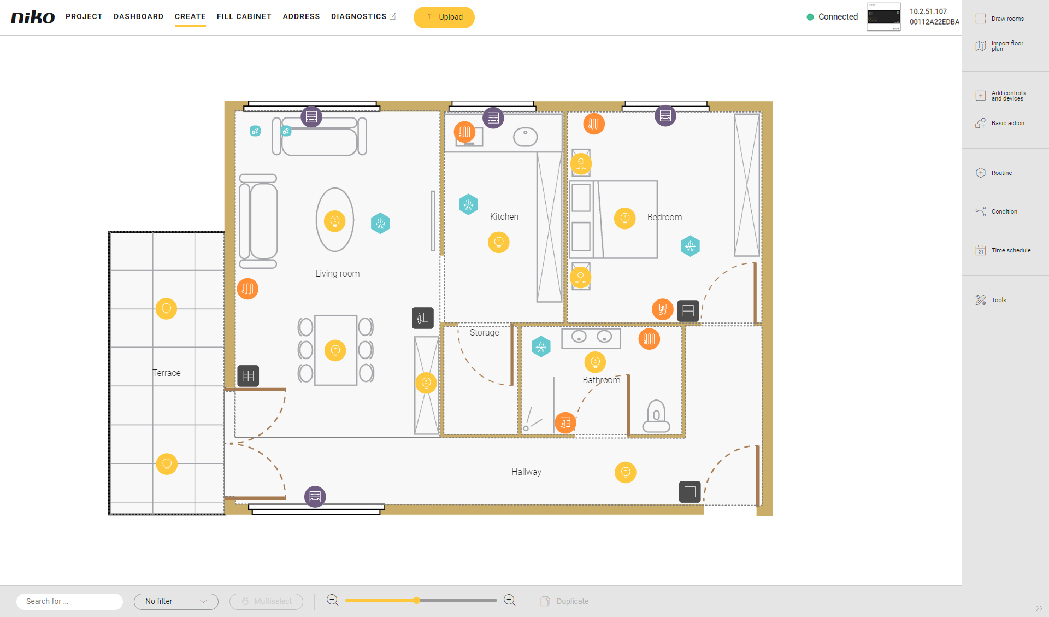This screenshot has height=617, width=1049.
Task: Select the Living room radiator heating icon
Action: click(x=247, y=289)
